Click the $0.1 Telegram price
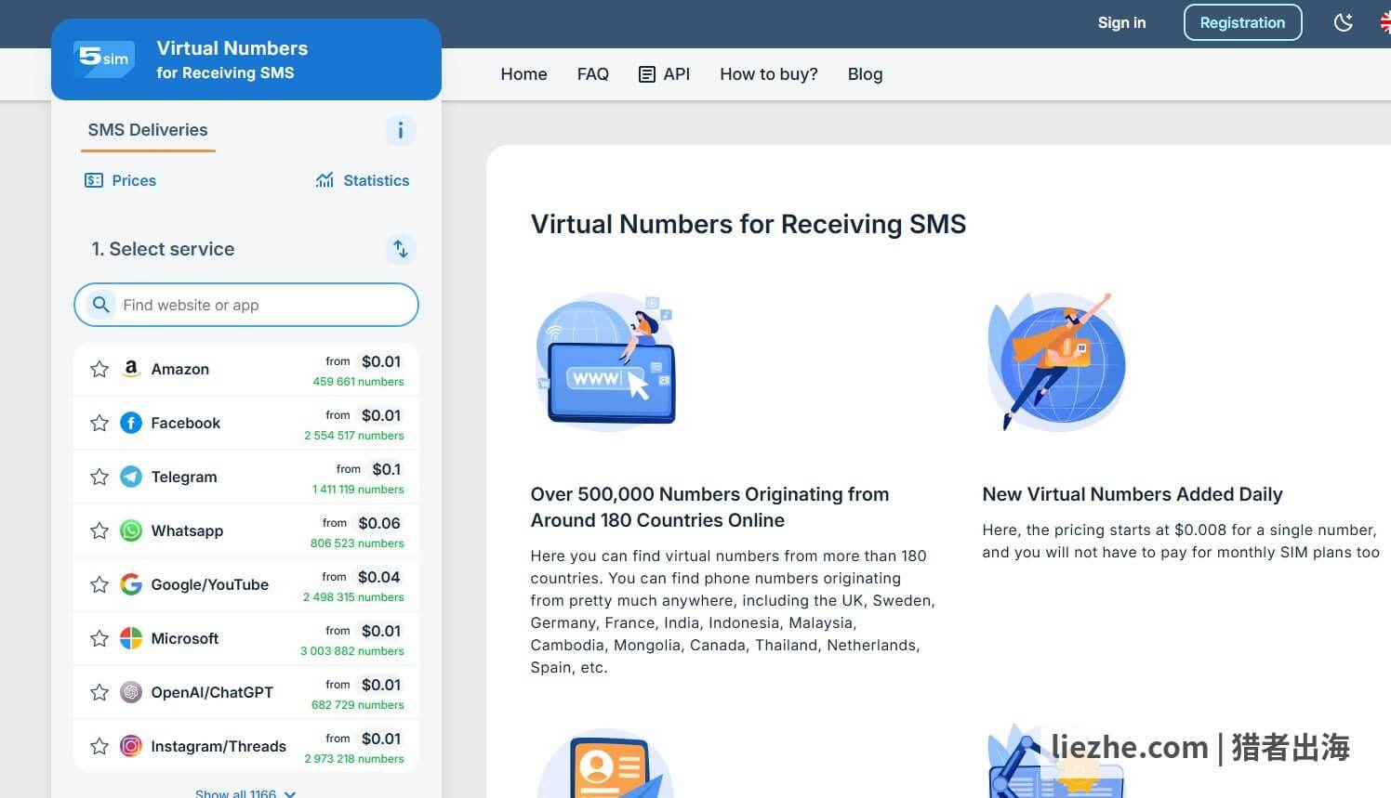1391x798 pixels. click(386, 469)
